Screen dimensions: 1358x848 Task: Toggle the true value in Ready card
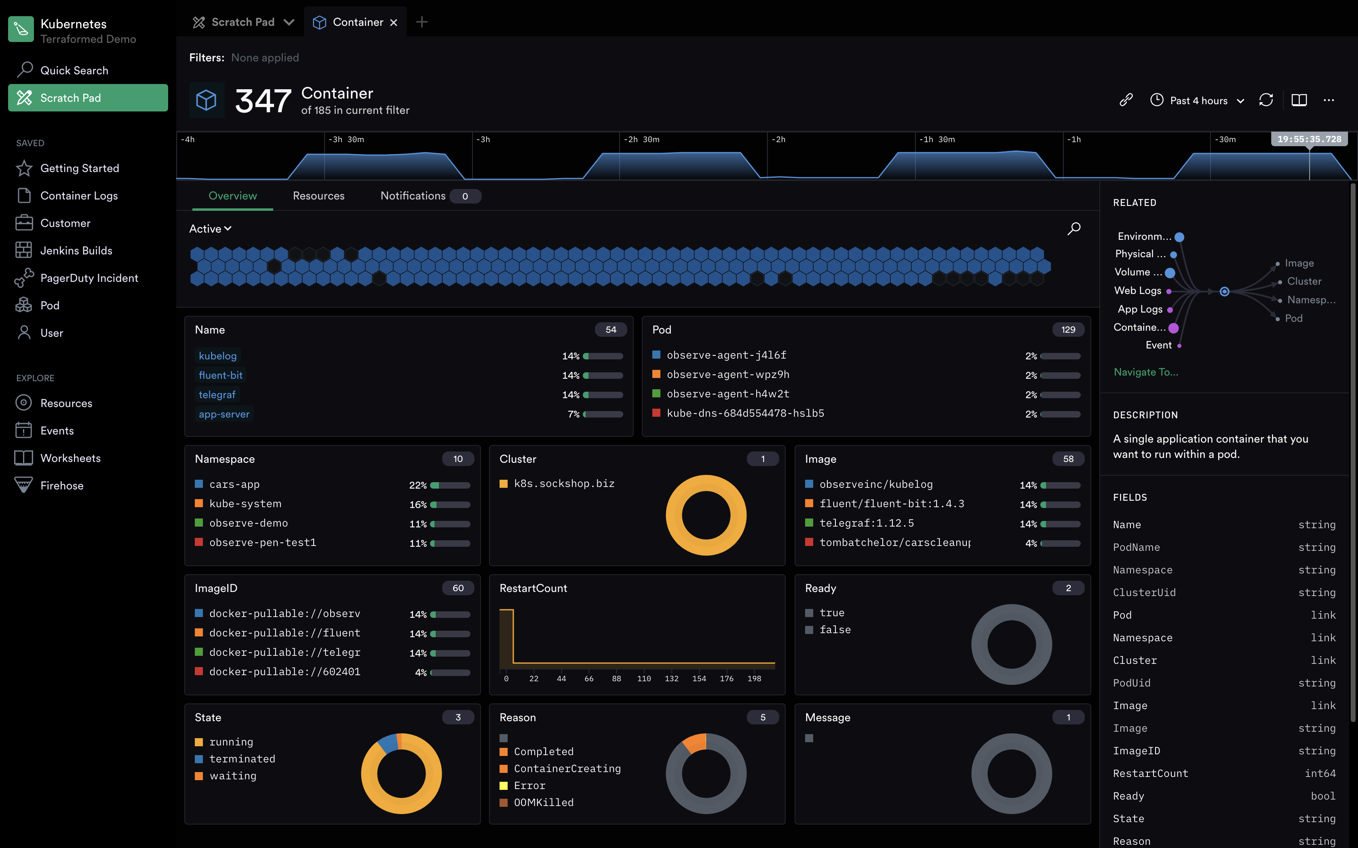(809, 613)
